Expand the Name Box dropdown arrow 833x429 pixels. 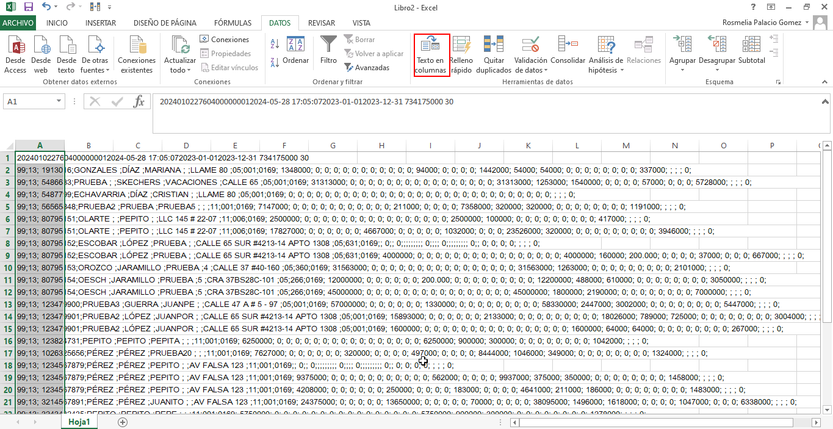(x=59, y=102)
